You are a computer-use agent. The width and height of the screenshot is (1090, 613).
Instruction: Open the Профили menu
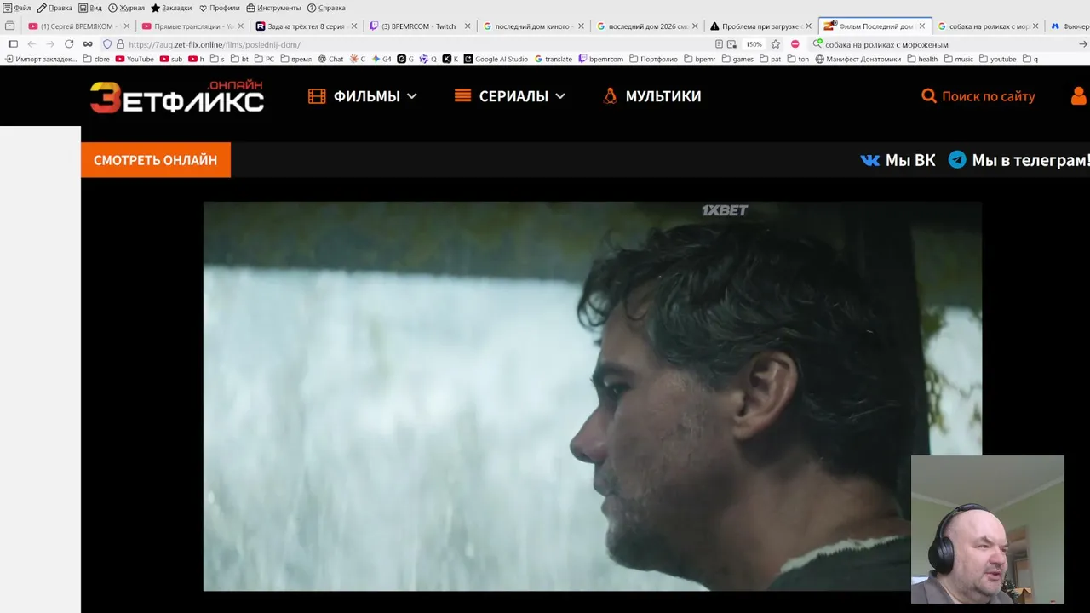pyautogui.click(x=219, y=8)
